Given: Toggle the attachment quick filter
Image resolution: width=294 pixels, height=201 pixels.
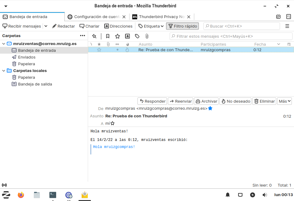Looking at the screenshot, I should (147, 36).
